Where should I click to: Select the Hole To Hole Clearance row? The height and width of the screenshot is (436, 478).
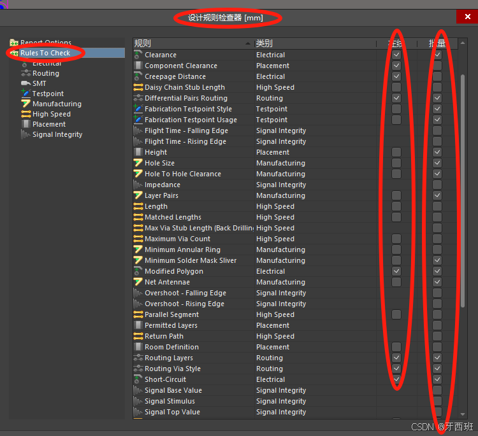click(x=295, y=174)
